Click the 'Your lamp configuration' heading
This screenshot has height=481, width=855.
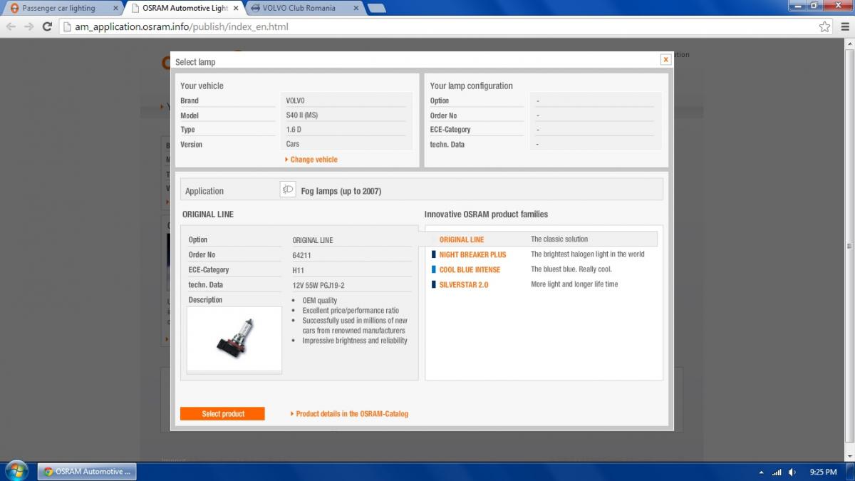pyautogui.click(x=472, y=86)
